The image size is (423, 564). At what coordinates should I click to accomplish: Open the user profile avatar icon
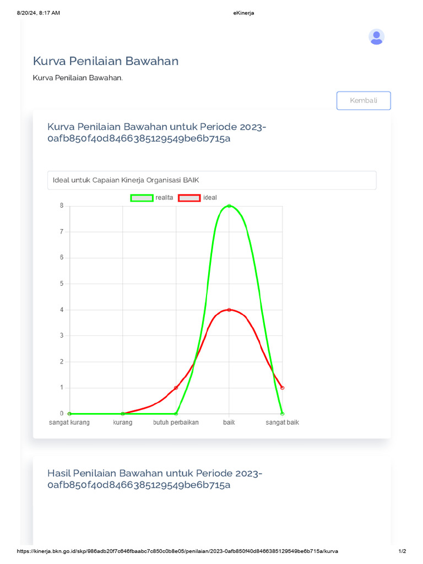pos(376,37)
